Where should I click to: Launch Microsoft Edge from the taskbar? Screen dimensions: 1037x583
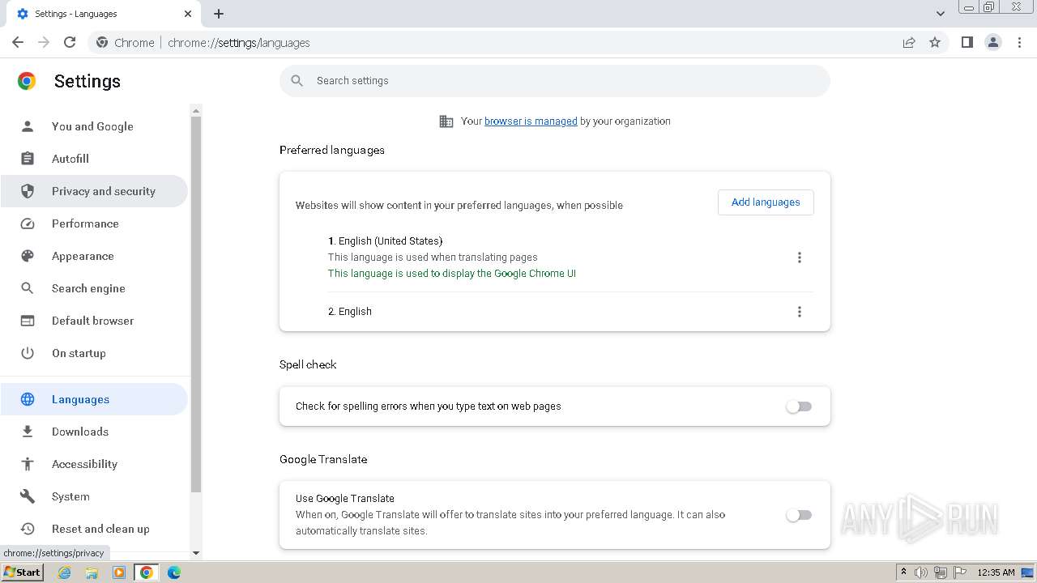tap(173, 572)
